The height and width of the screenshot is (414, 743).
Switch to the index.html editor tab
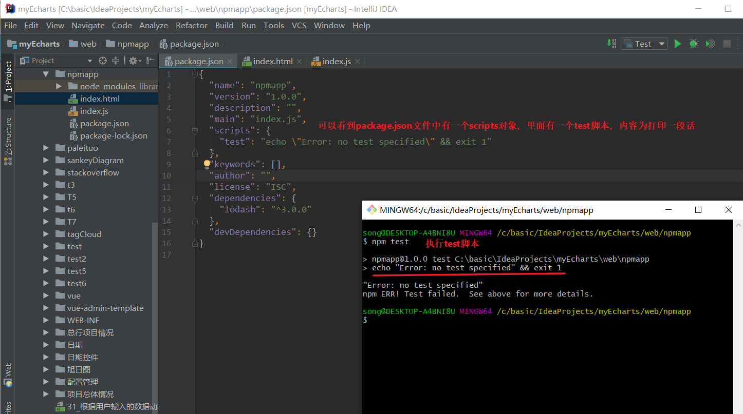(273, 62)
